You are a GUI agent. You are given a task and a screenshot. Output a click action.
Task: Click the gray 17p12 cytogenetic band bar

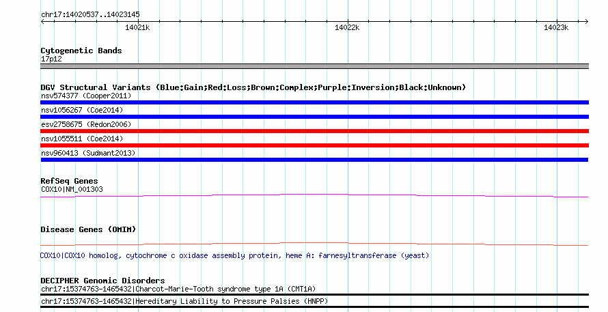(x=314, y=66)
